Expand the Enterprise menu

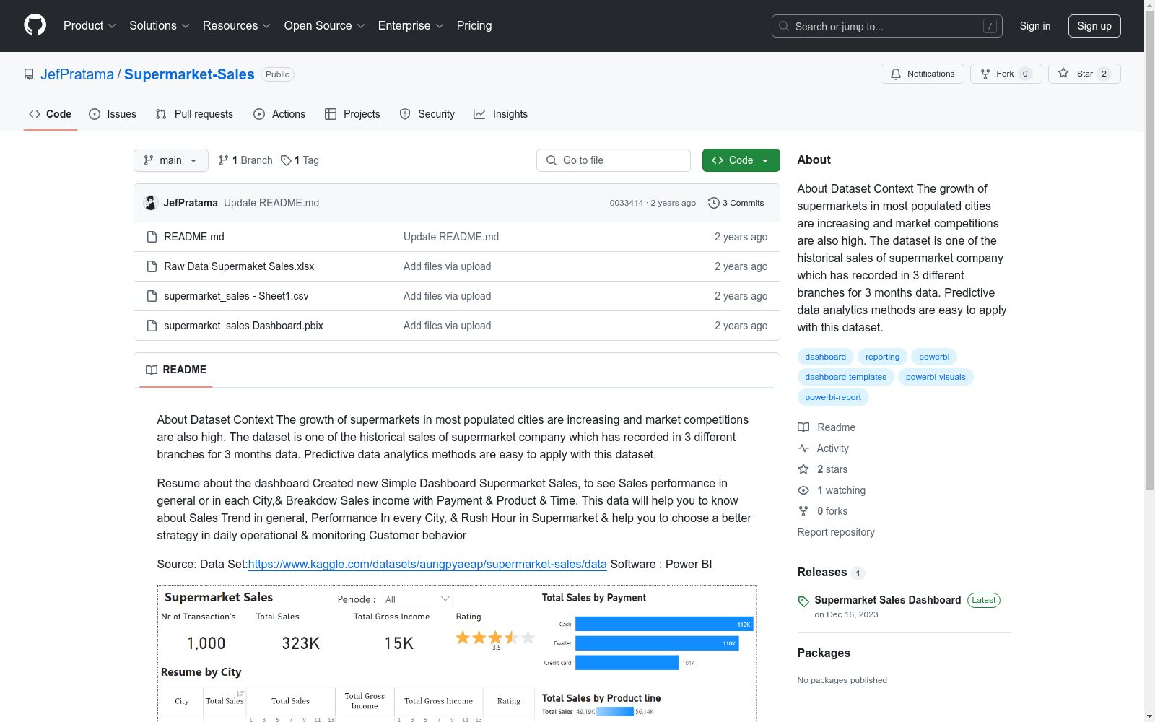click(x=411, y=26)
